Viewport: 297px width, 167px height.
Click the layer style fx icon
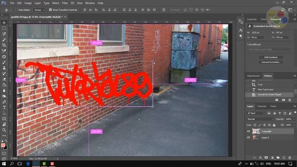tap(260, 158)
